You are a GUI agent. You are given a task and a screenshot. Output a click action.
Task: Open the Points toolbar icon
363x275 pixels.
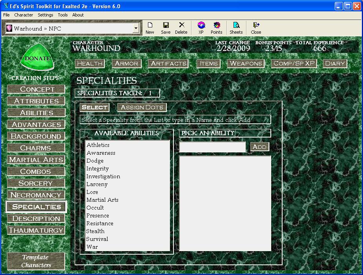click(x=217, y=25)
